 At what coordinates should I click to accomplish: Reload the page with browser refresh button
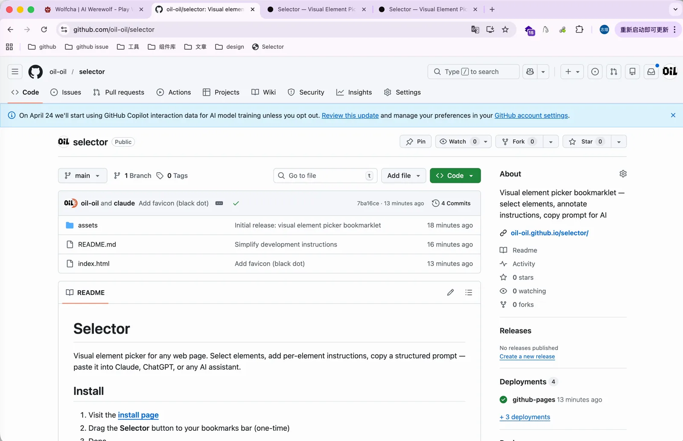44,29
